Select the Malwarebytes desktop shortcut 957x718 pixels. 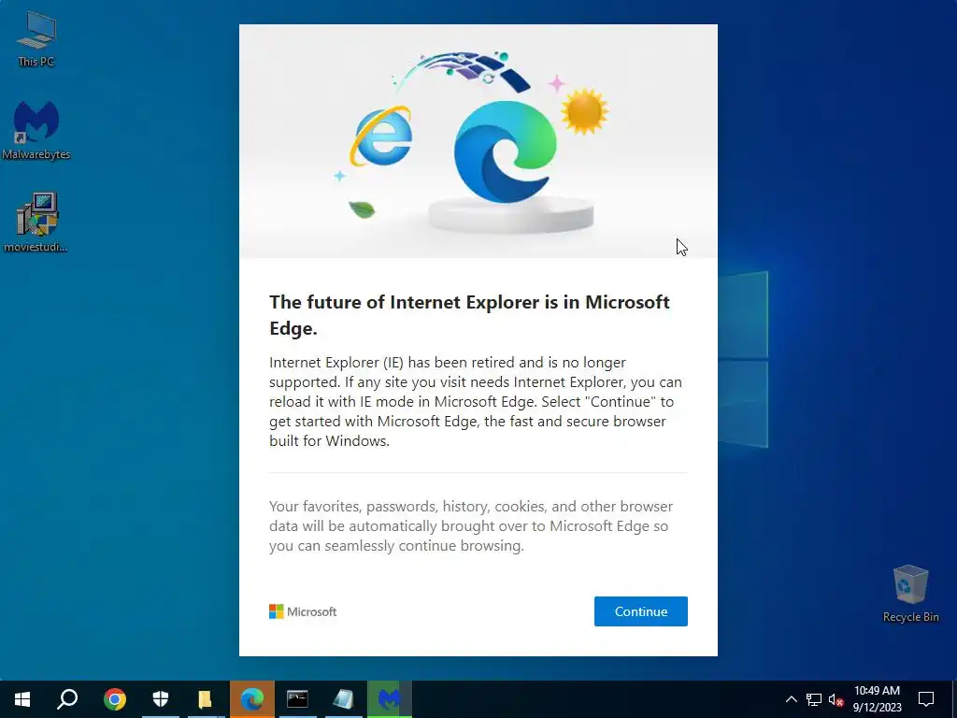36,131
